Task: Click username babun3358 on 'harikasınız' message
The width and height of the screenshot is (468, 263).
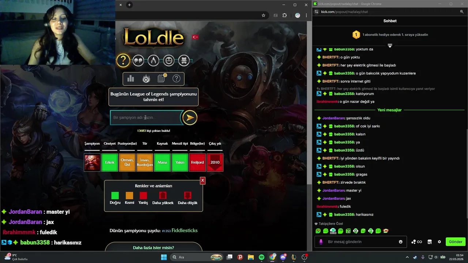Action: click(x=344, y=214)
